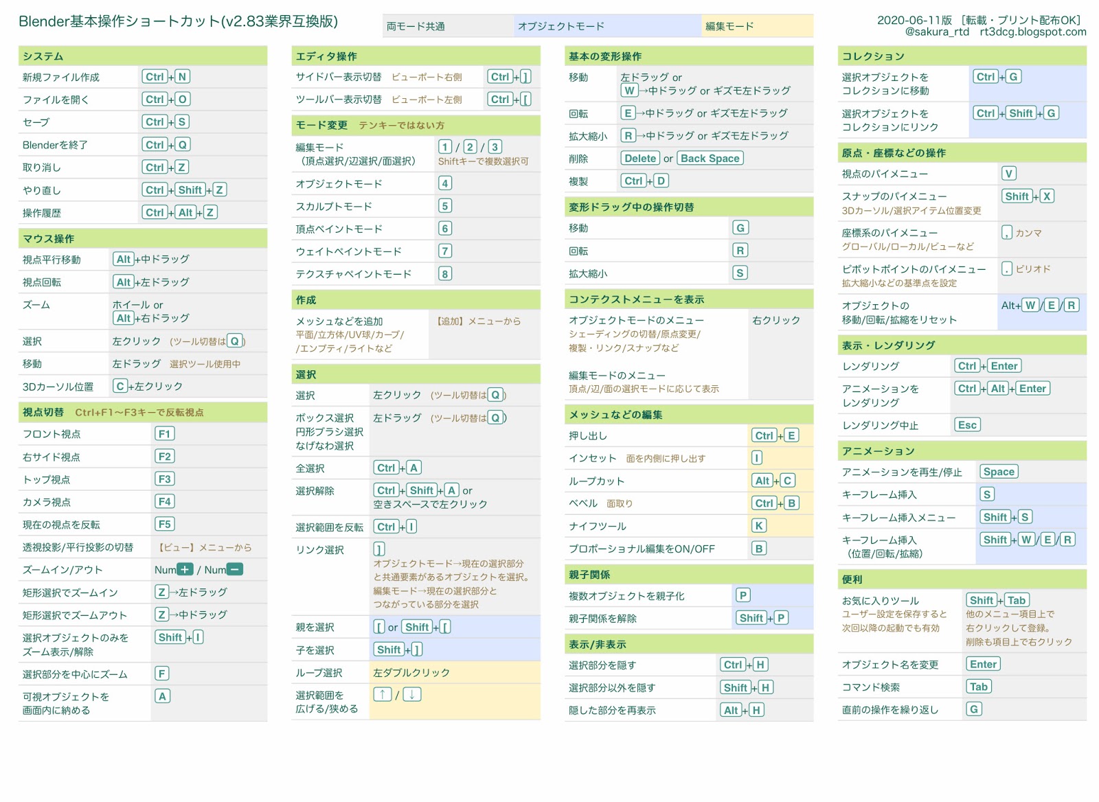Click the @sakura_rtd handle text
1099x802 pixels.
pyautogui.click(x=937, y=32)
